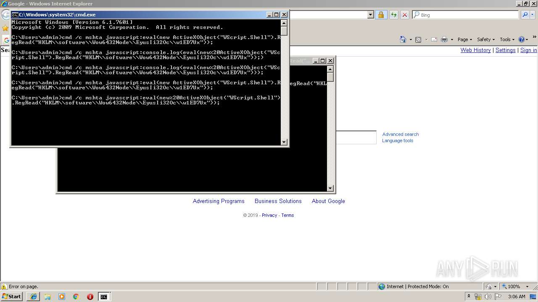Click into the Bing search box
Viewport: 538px width, 302px height.
pyautogui.click(x=465, y=15)
